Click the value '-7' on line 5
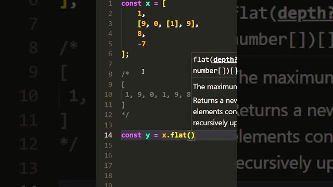Viewport: 333px width, 187px height. point(142,44)
